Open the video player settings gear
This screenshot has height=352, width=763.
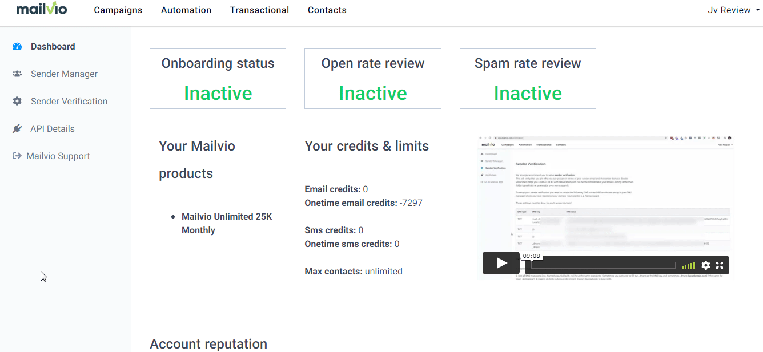tap(706, 265)
